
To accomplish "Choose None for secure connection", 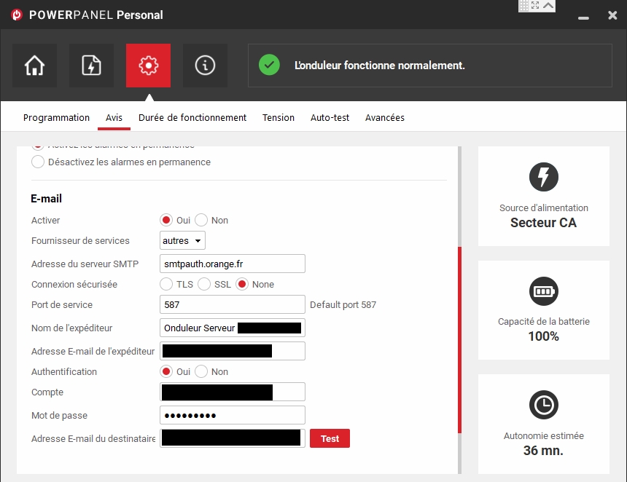I will tap(242, 285).
